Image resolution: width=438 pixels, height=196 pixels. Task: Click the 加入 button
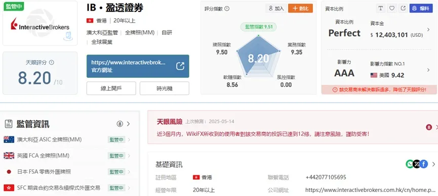coord(276,9)
